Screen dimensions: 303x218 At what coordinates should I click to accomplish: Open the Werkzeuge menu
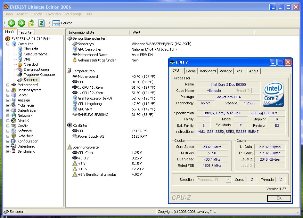pyautogui.click(x=73, y=14)
